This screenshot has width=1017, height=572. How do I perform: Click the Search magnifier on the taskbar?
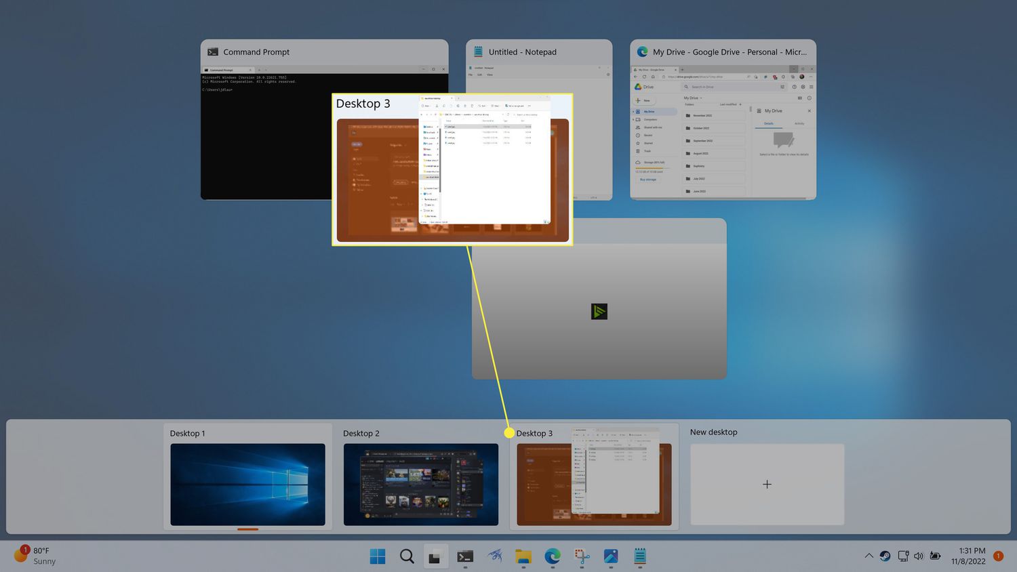point(407,556)
